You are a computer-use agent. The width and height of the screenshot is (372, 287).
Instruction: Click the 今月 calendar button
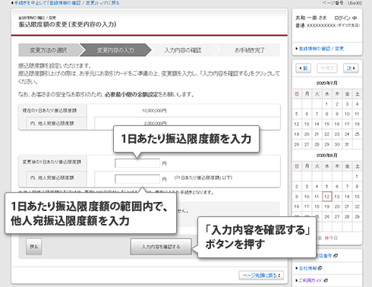[x=327, y=68]
